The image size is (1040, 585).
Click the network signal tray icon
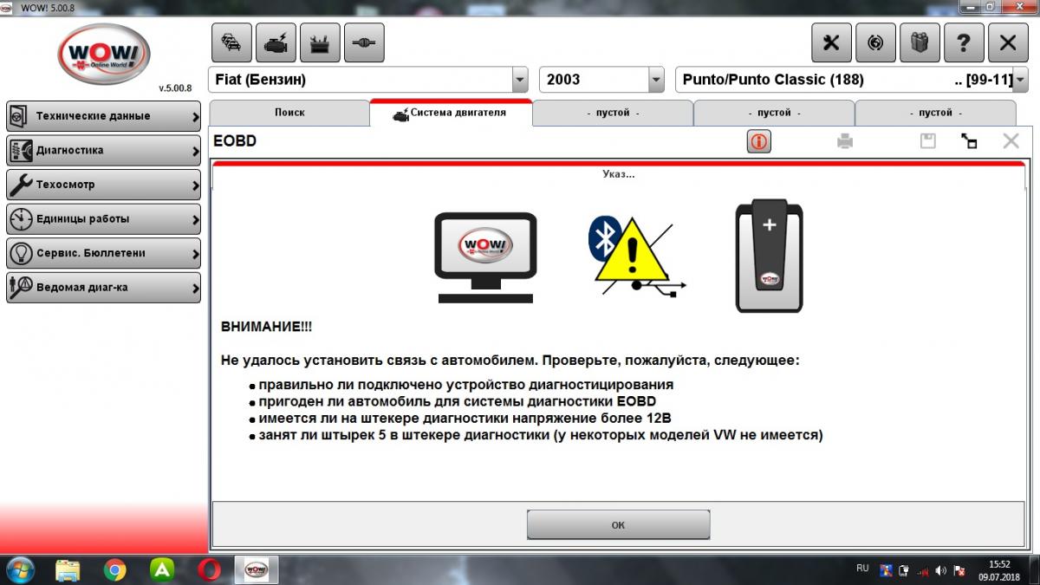click(x=923, y=570)
